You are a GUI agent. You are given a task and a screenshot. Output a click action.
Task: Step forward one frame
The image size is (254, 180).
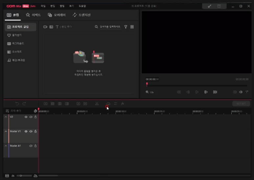tap(206, 92)
